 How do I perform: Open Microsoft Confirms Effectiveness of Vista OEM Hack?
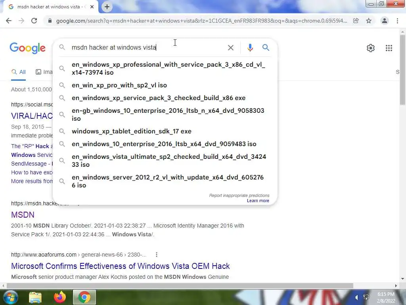121,266
